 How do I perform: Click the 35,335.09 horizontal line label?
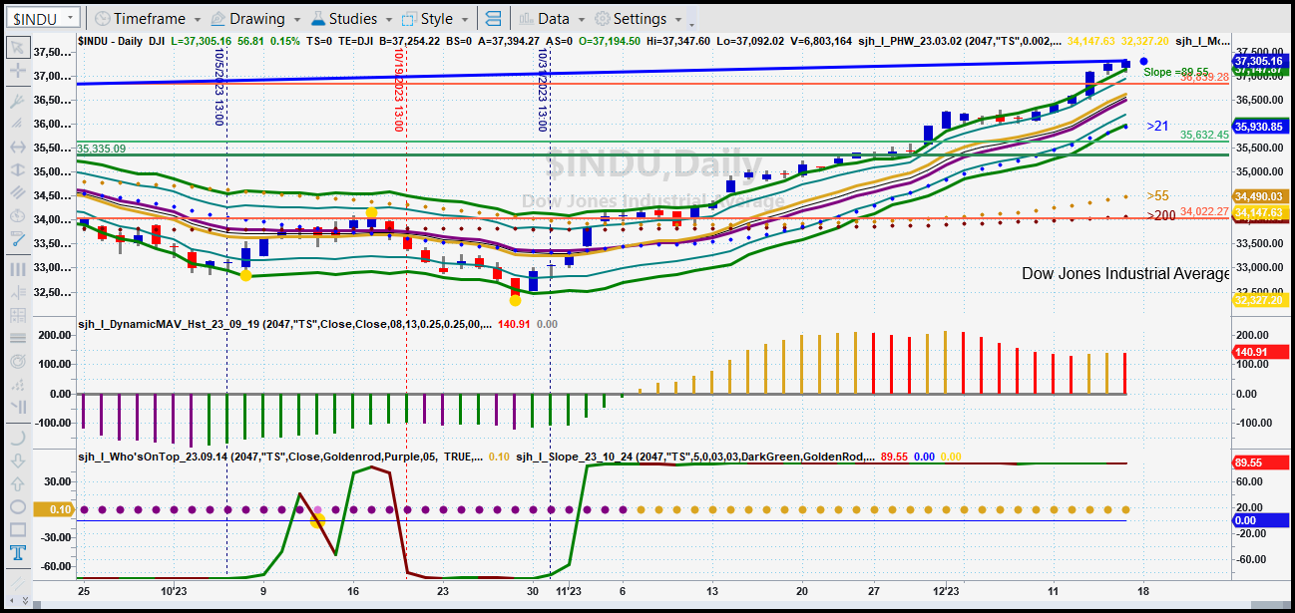pos(102,149)
